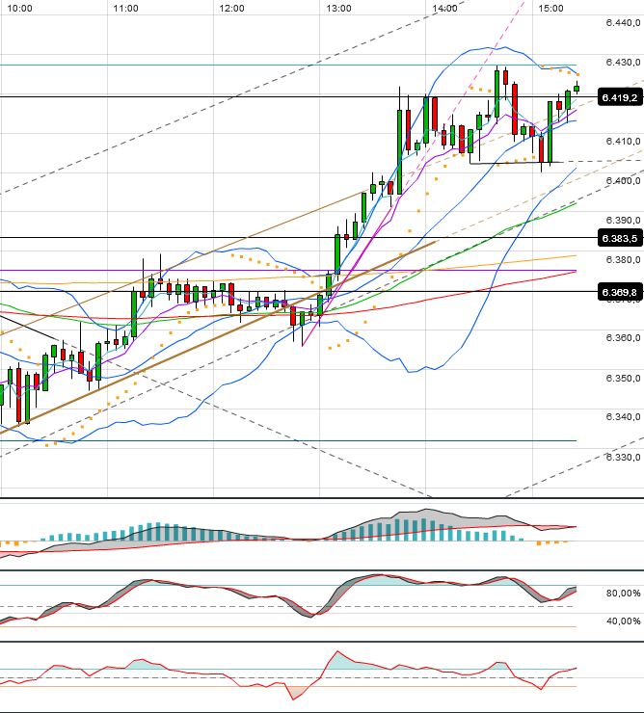Click the 6.380,0 price axis value
644x713 pixels.
pyautogui.click(x=623, y=259)
